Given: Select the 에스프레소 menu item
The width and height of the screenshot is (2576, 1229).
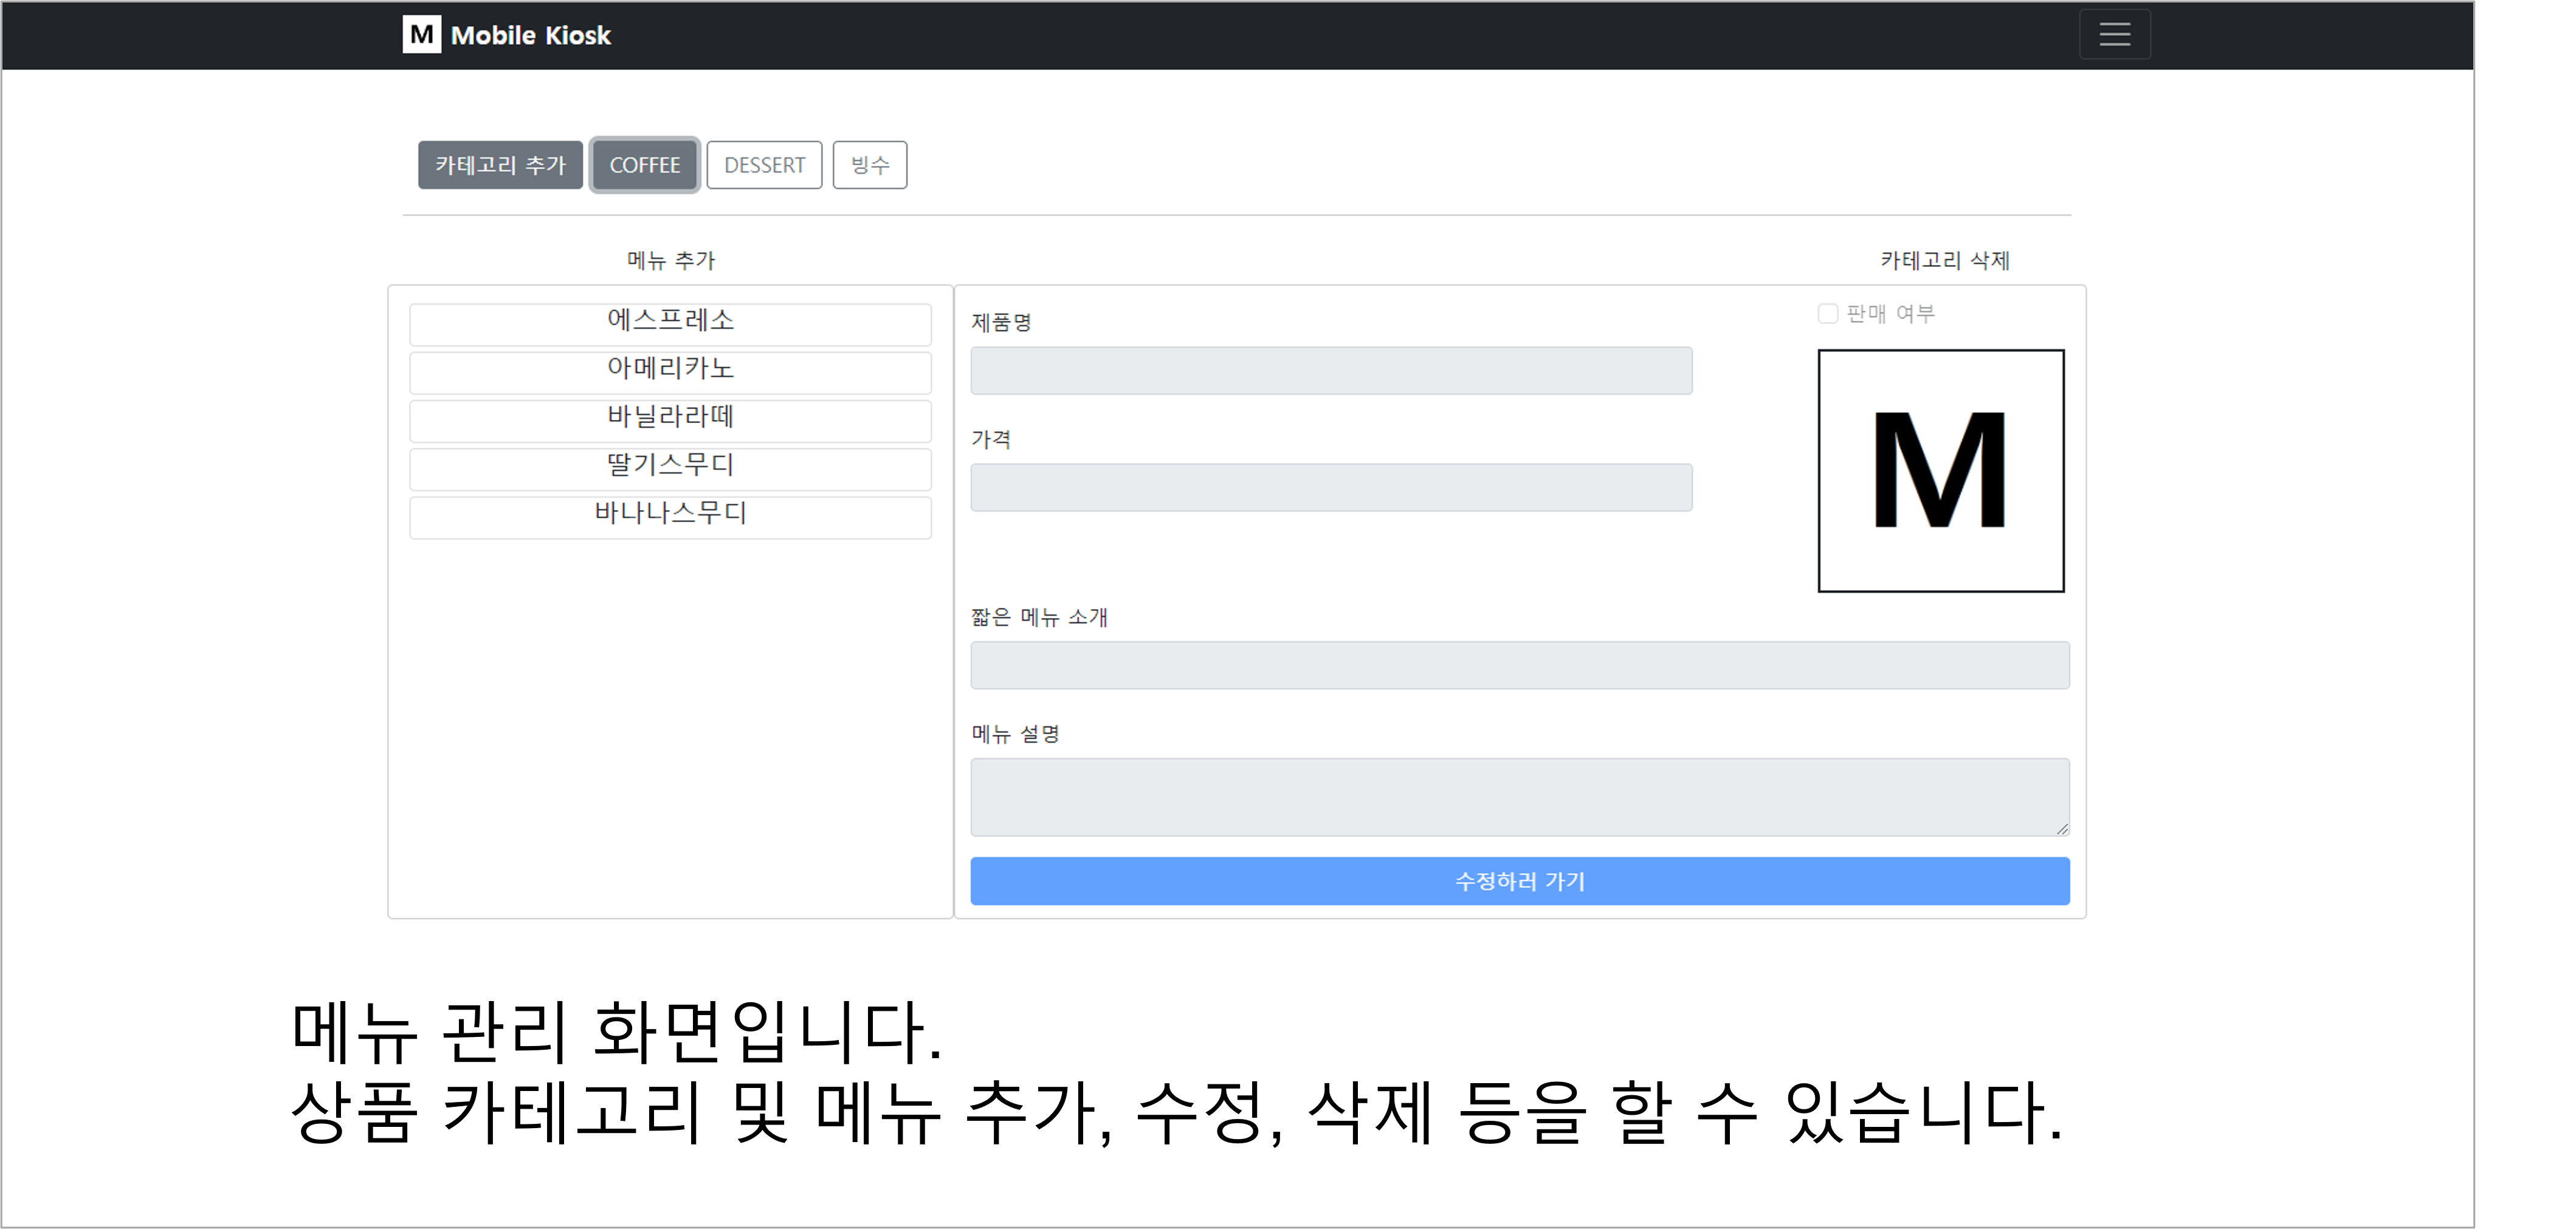Looking at the screenshot, I should [x=670, y=324].
